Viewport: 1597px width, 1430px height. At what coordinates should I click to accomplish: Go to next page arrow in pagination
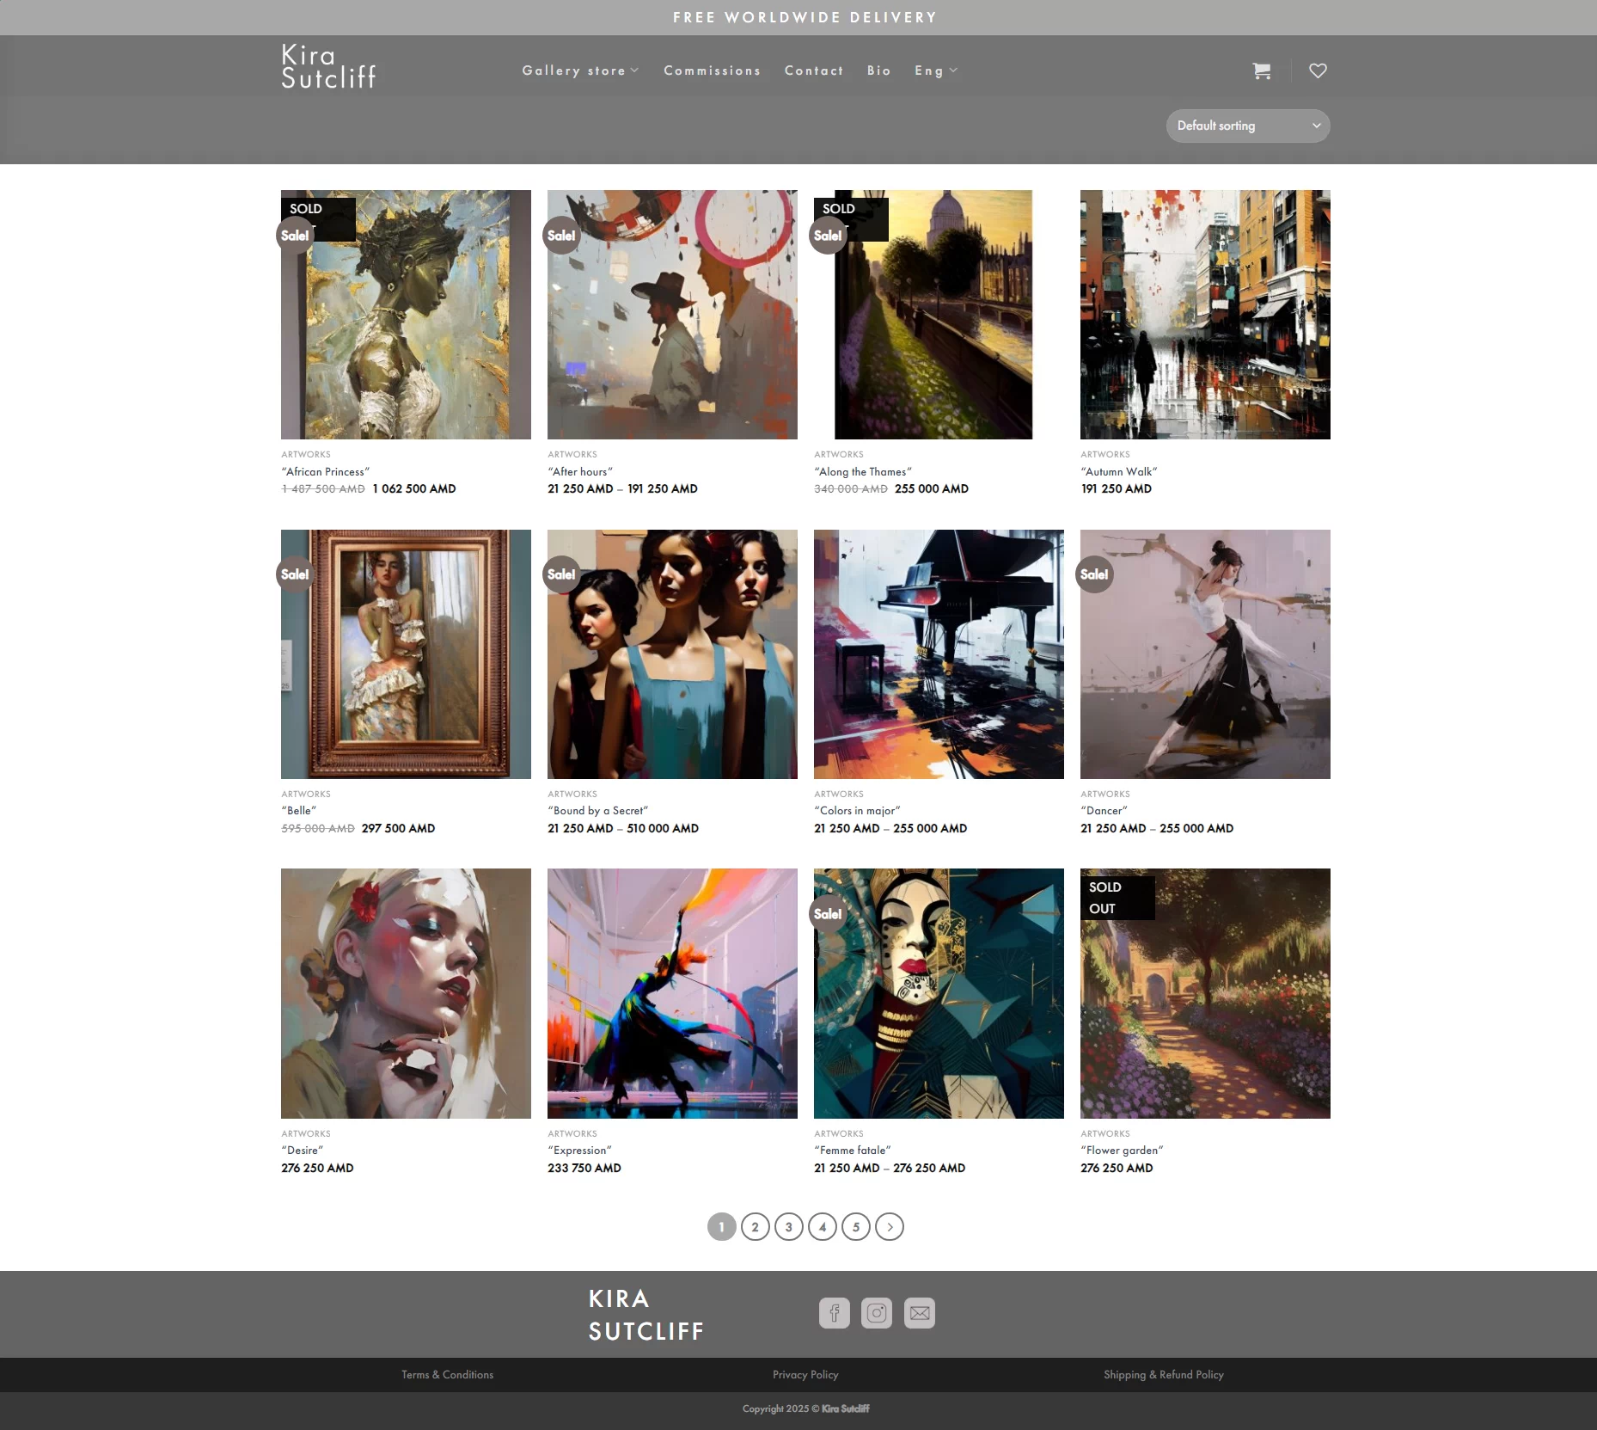[889, 1227]
